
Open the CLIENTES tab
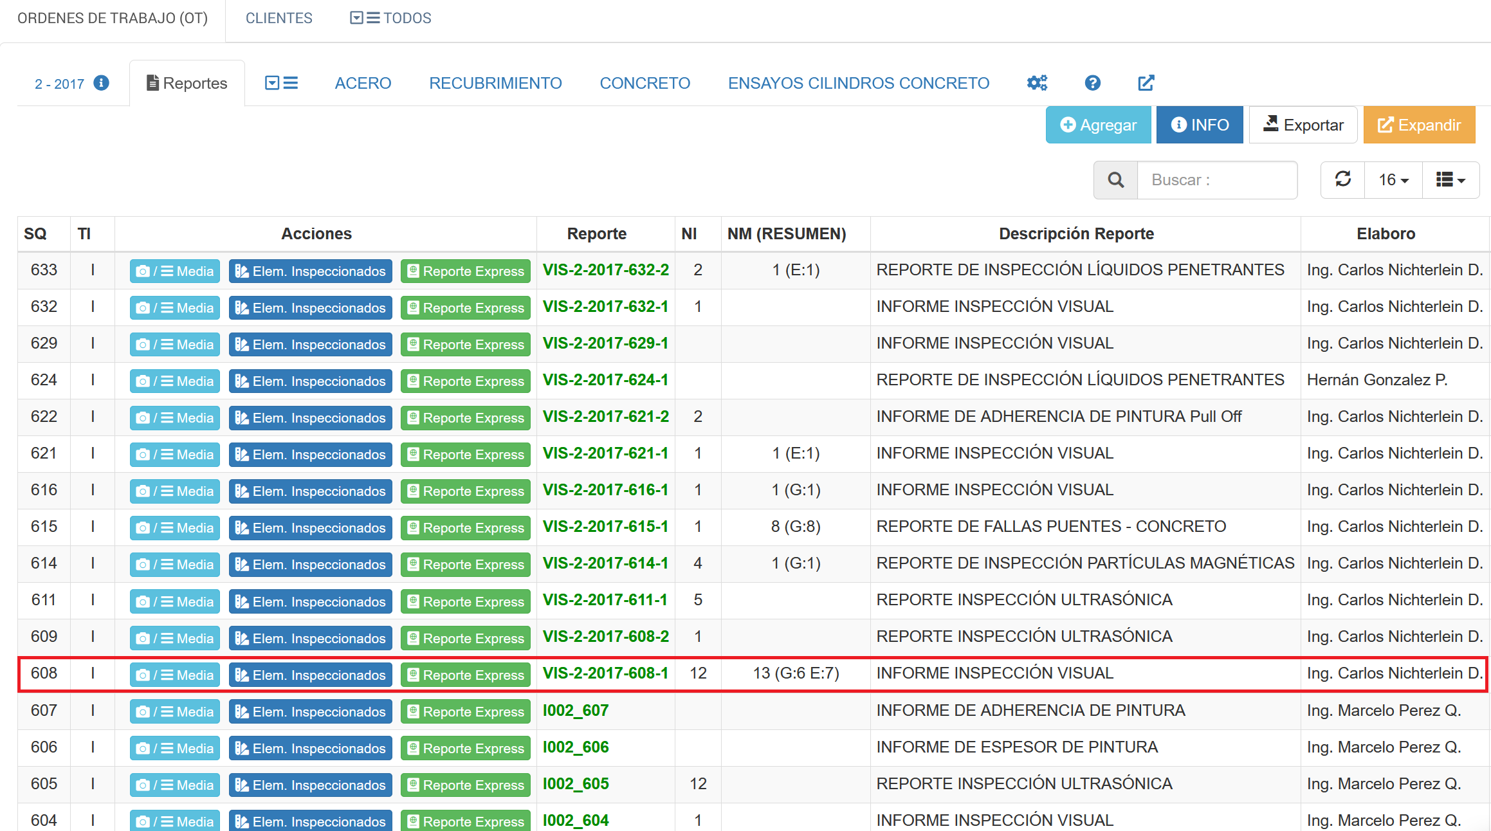279,18
